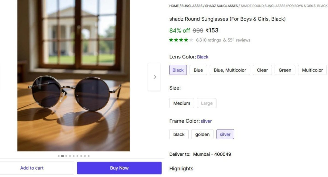Choose the Green lens color
The width and height of the screenshot is (328, 177).
click(285, 70)
